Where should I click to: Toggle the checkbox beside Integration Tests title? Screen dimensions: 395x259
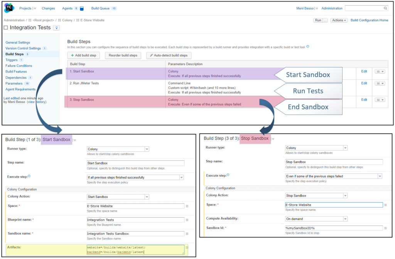coord(6,27)
